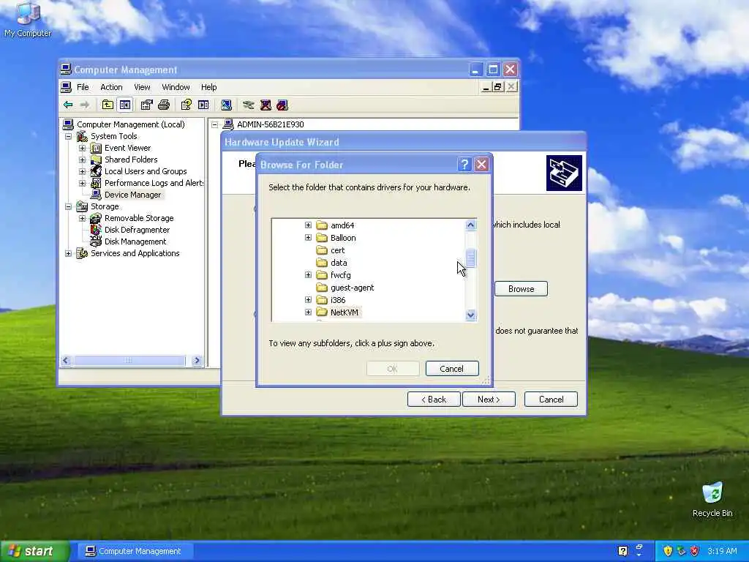
Task: Expand the fwcfg folder
Action: coord(308,275)
